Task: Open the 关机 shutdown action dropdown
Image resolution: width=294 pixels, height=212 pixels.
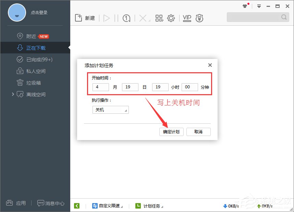Action: coord(110,110)
